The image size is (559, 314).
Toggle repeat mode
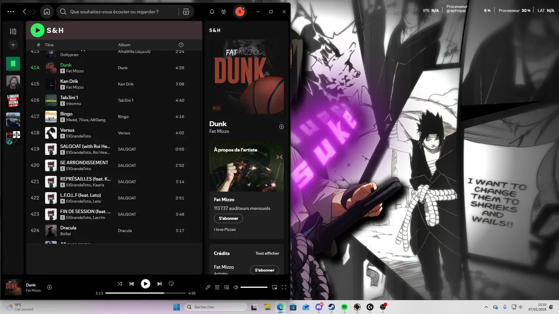pyautogui.click(x=171, y=284)
